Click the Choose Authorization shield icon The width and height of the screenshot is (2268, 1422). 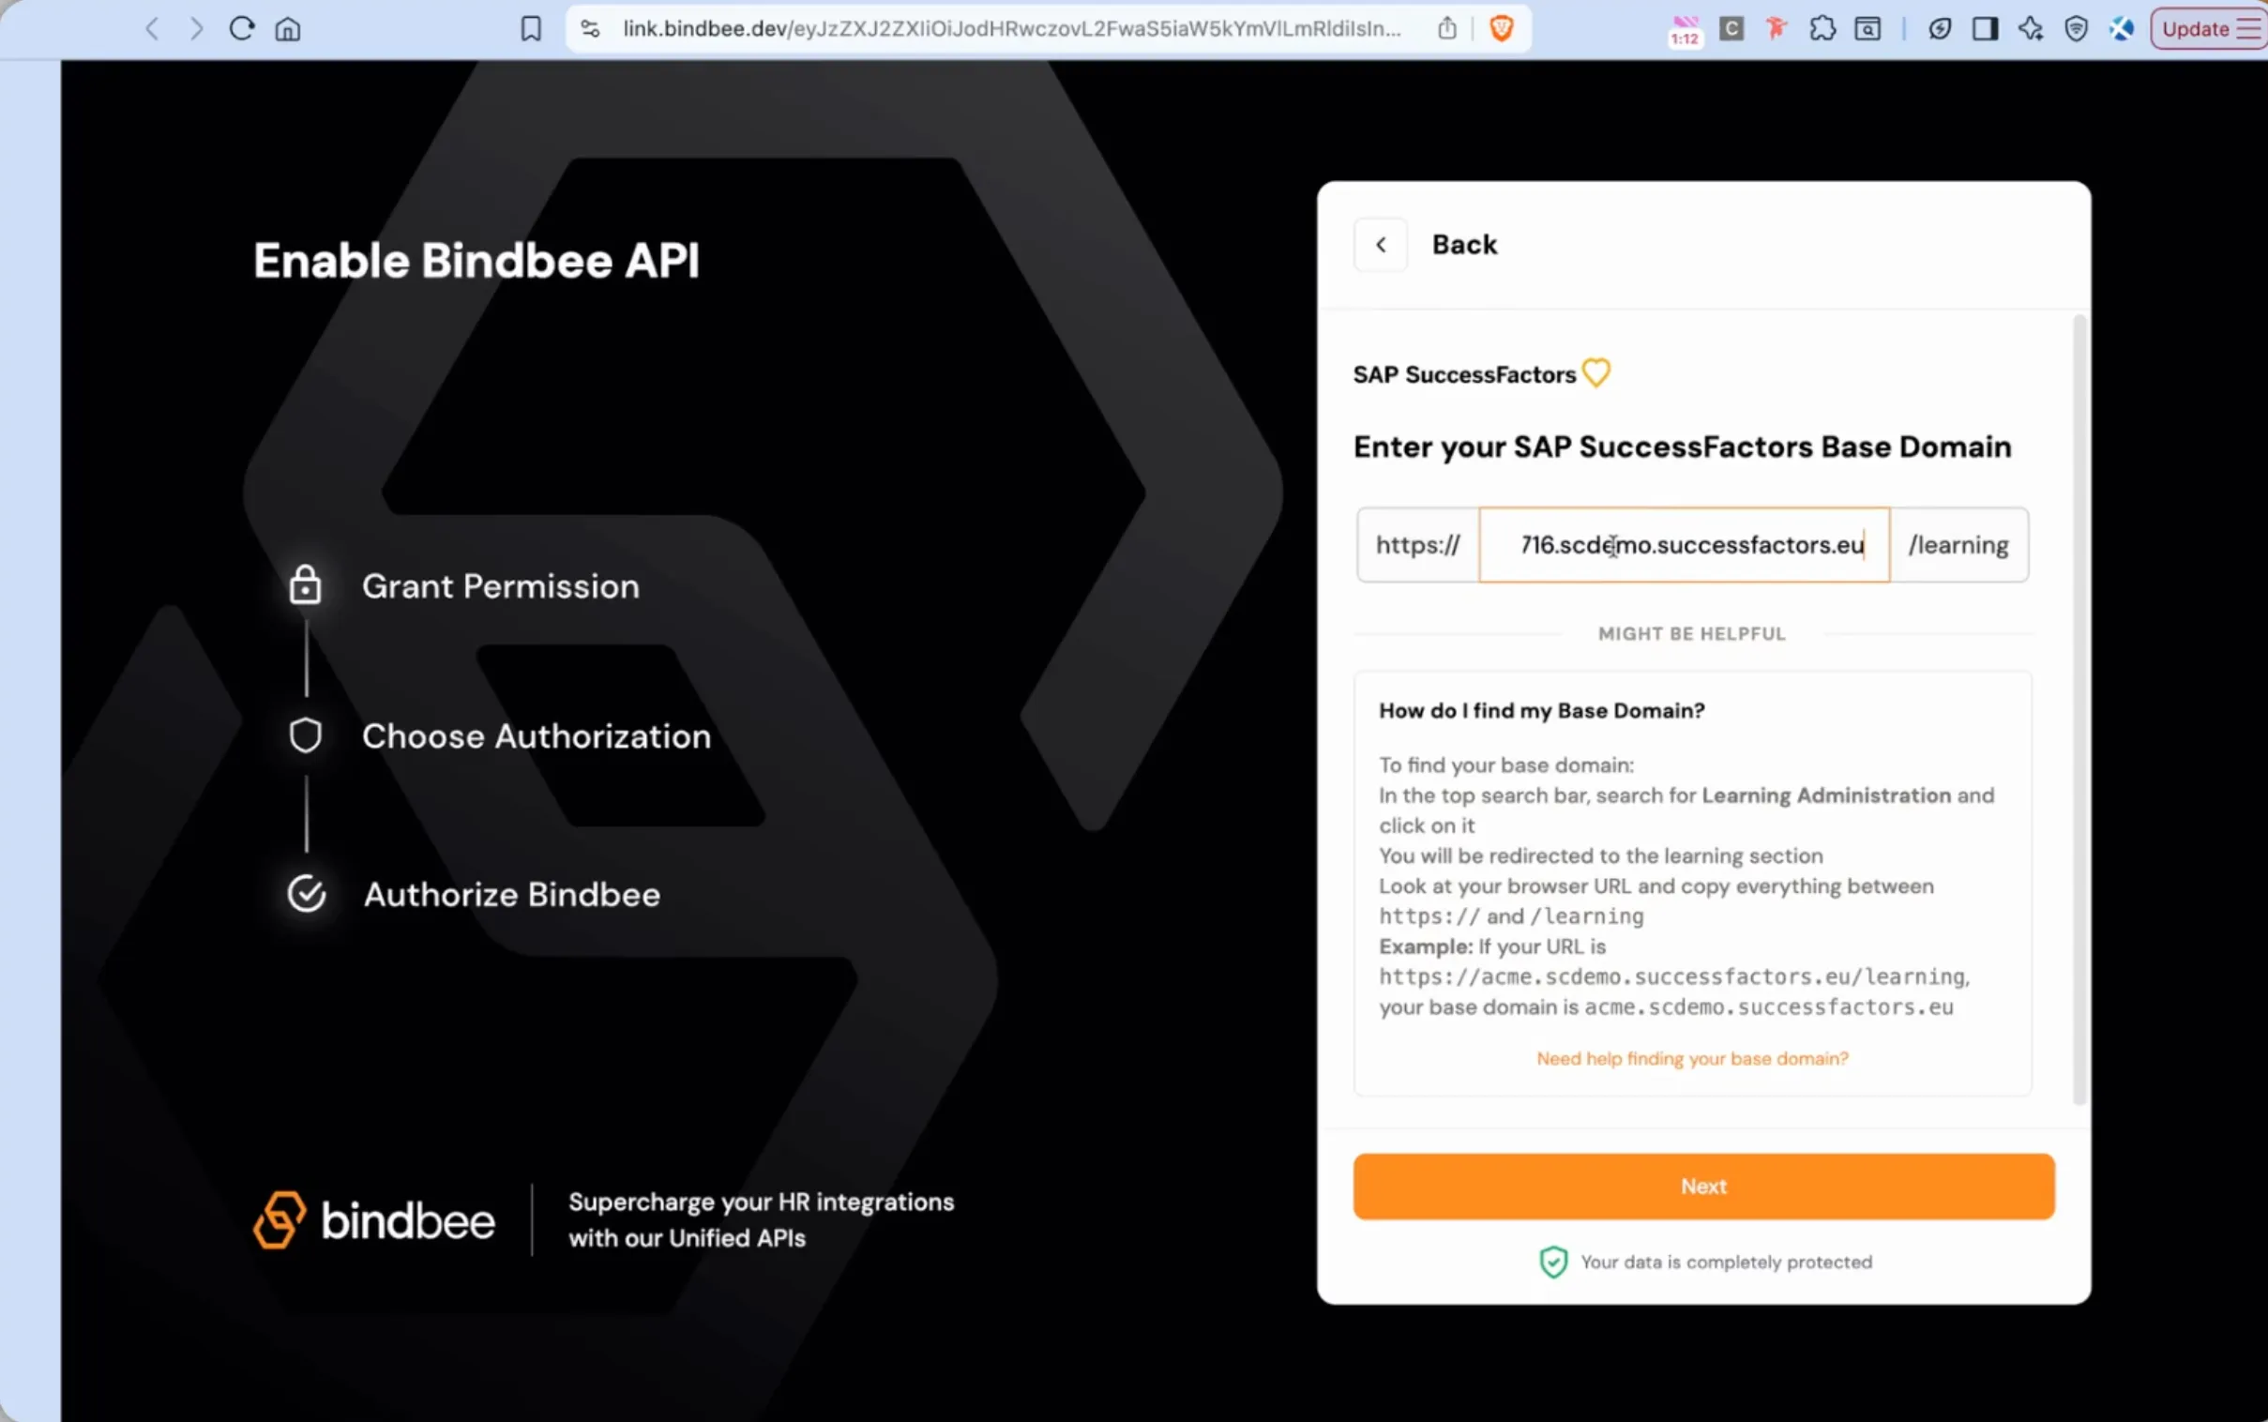[x=306, y=735]
